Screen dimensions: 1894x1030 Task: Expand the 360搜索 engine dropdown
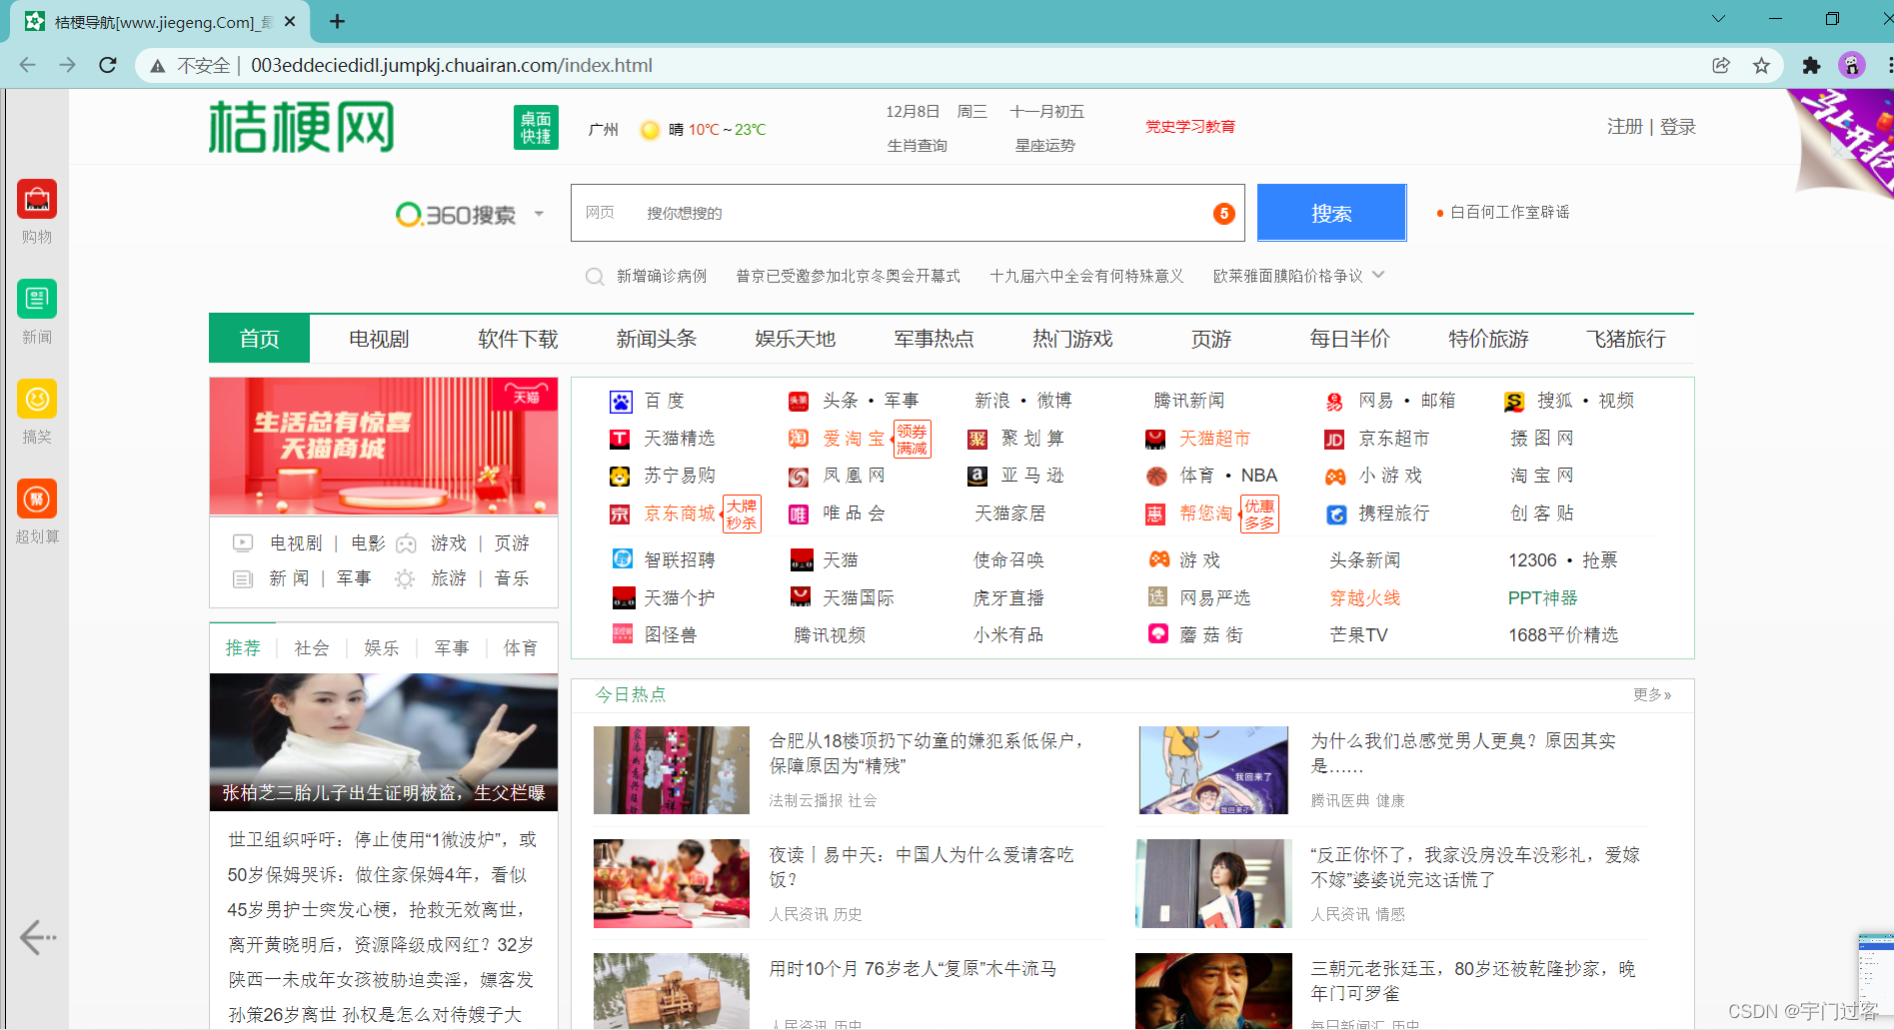(x=539, y=214)
